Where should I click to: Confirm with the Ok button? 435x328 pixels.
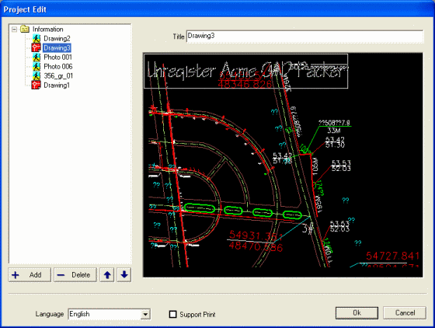[x=357, y=313]
